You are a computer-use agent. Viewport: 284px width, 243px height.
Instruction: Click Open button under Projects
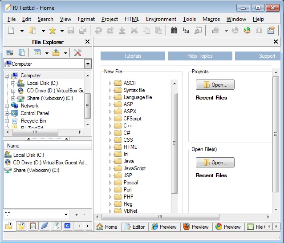(x=215, y=85)
